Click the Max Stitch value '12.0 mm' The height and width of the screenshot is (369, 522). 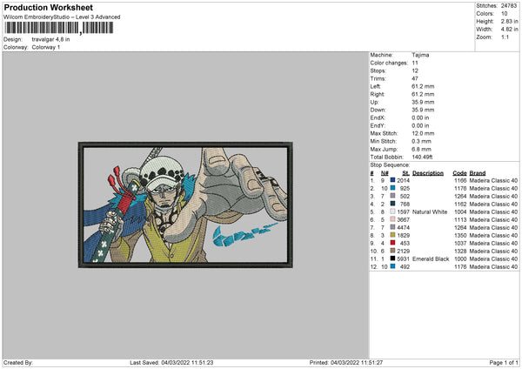[423, 133]
